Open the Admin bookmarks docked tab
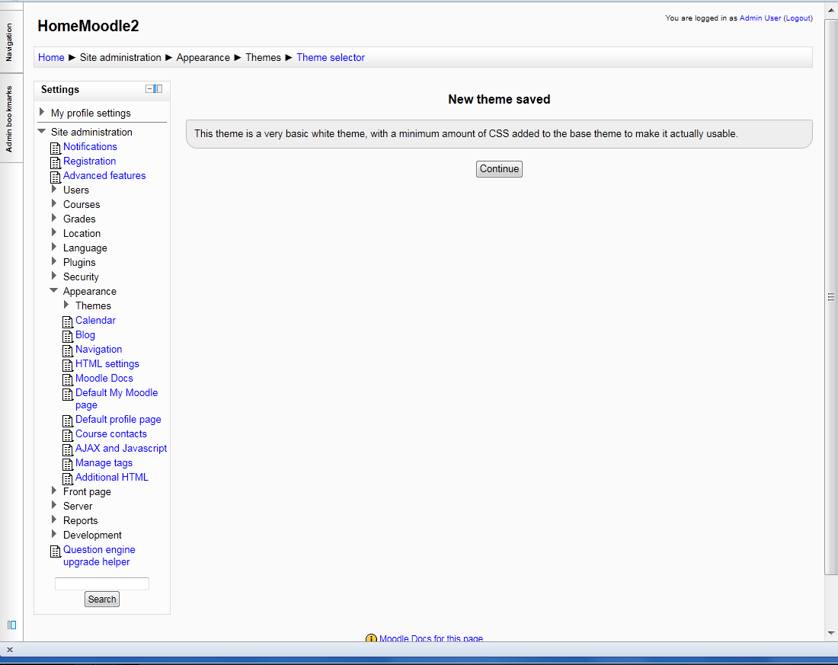 9,119
